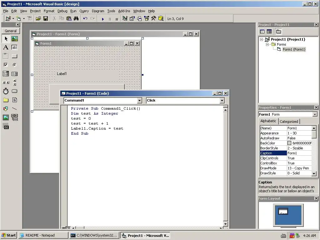Image resolution: width=320 pixels, height=240 pixels.
Task: Open the Diagram menu
Action: 98,11
